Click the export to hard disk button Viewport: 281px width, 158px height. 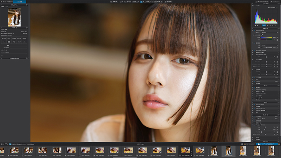click(x=267, y=144)
